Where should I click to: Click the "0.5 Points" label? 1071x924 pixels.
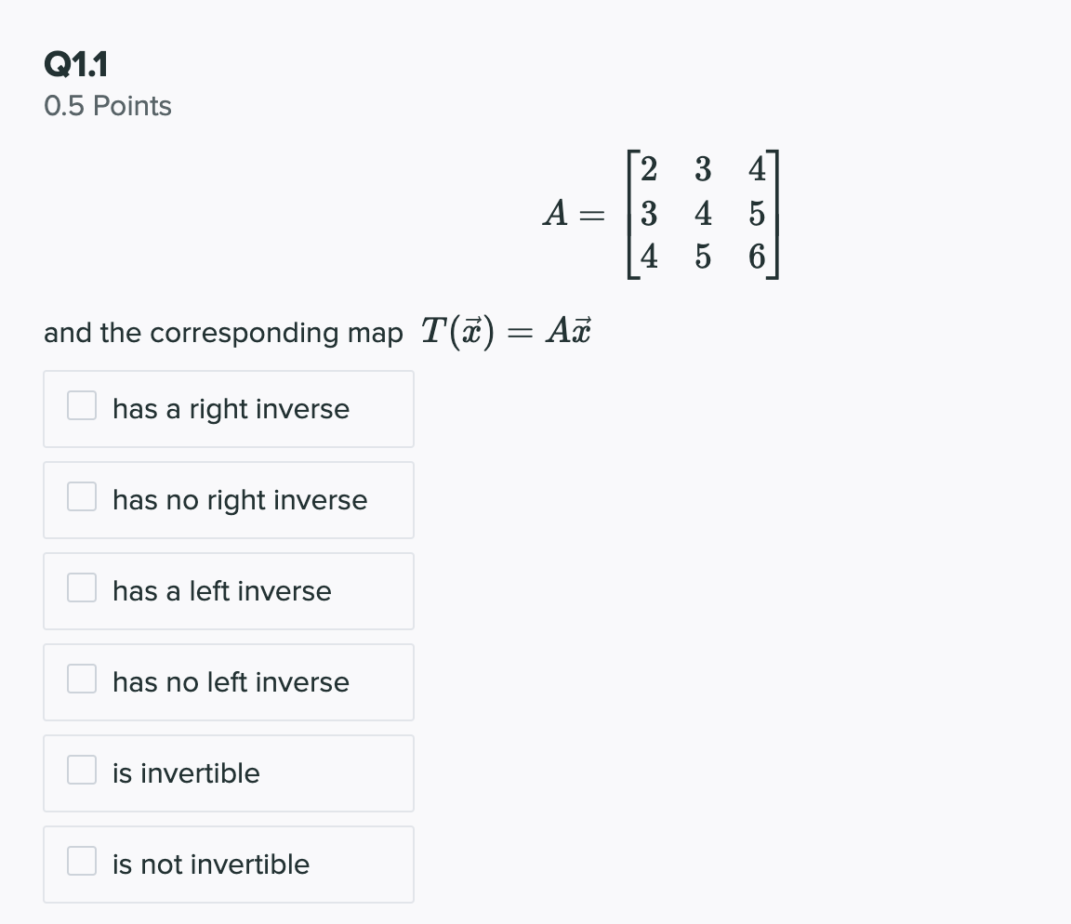[107, 106]
